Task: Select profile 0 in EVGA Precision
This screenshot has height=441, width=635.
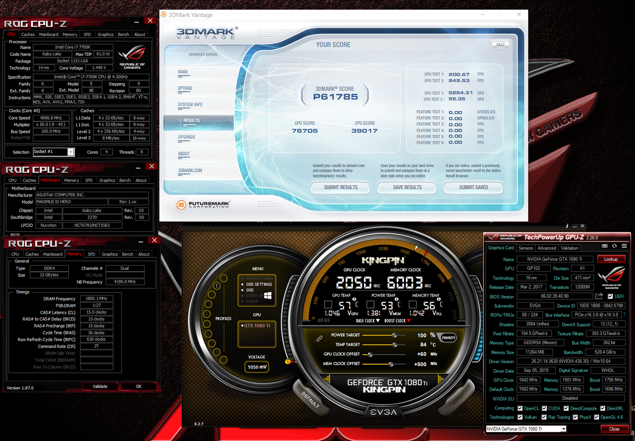Action: click(x=223, y=278)
